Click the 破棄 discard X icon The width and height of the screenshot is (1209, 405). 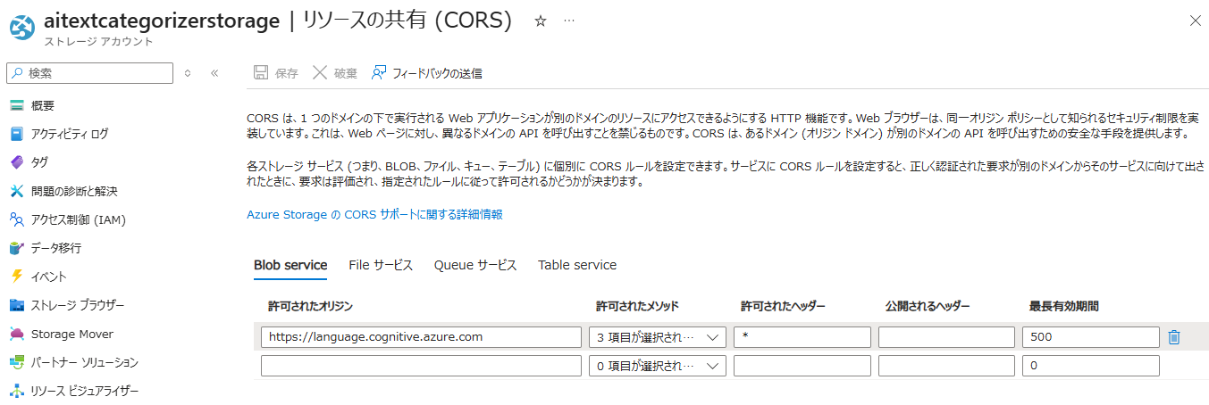[x=319, y=73]
